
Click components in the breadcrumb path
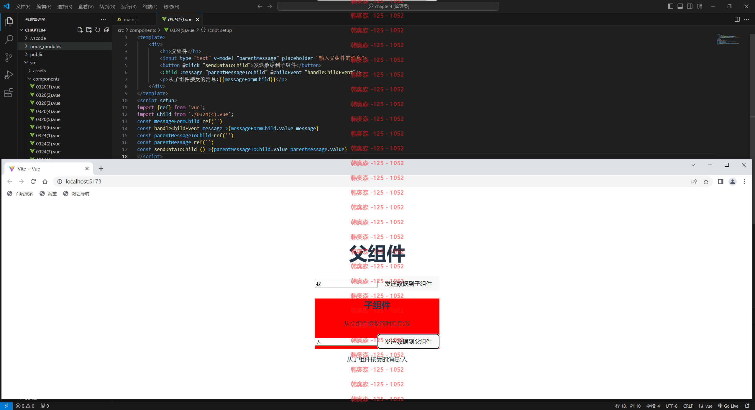[x=143, y=30]
